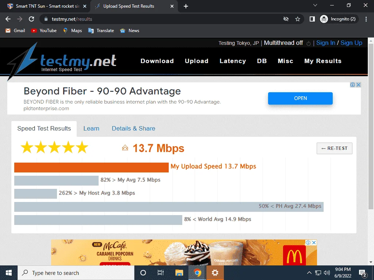This screenshot has width=374, height=280.
Task: Open the Latency menu item
Action: (233, 61)
